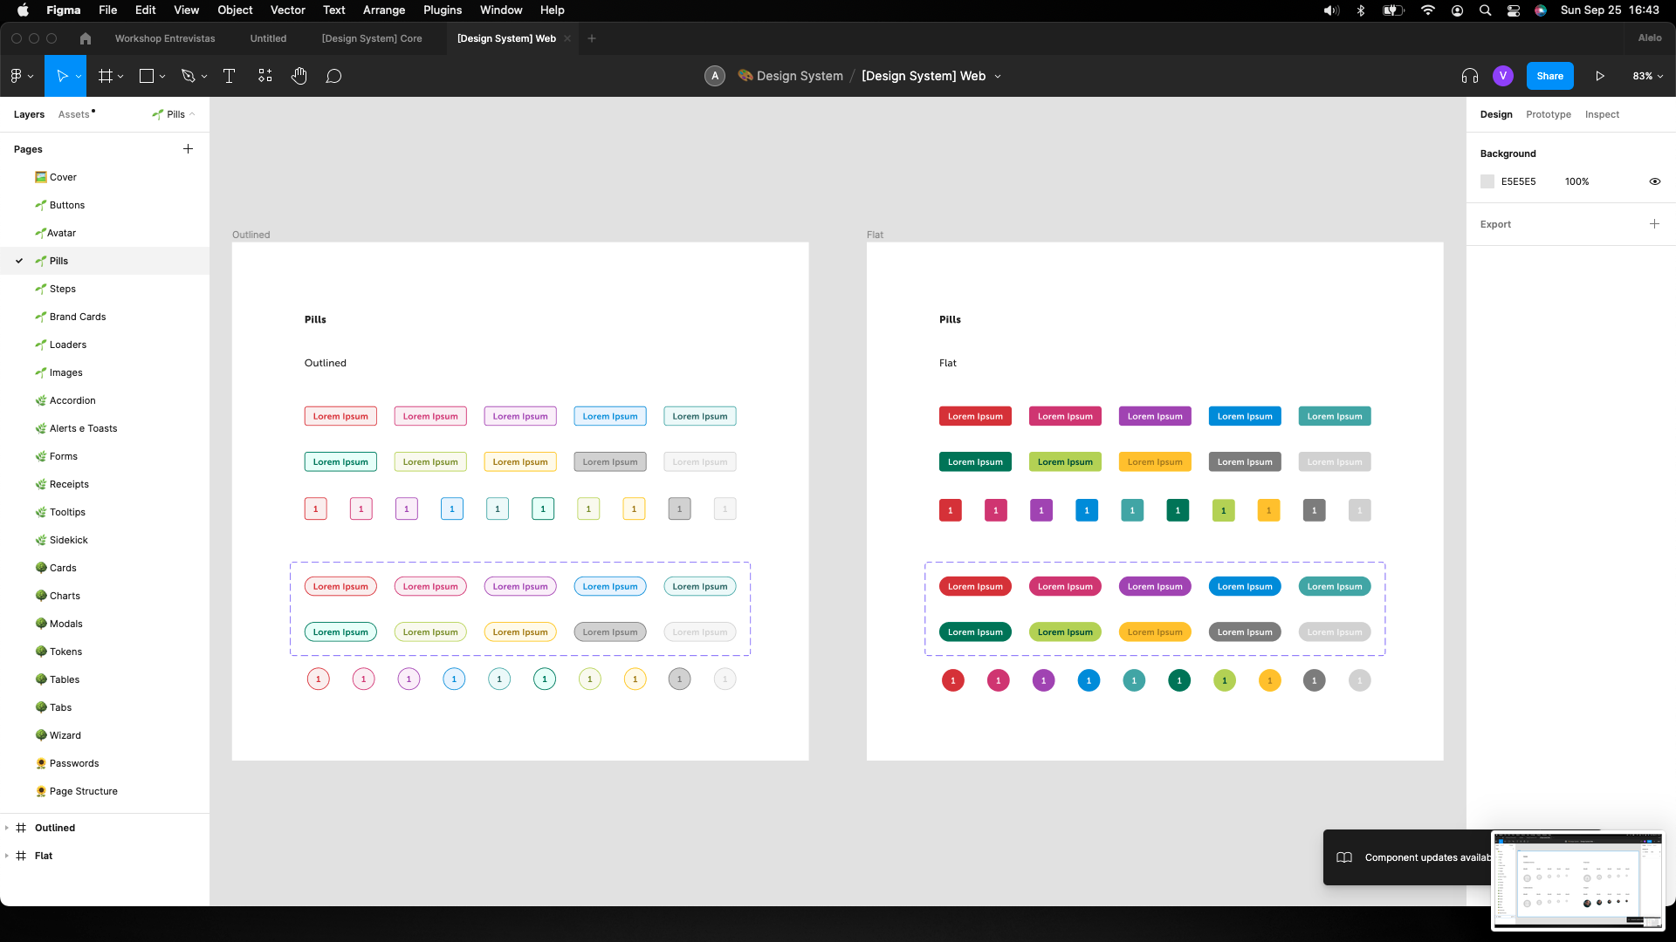Open the Resources components tool
The image size is (1676, 942).
pos(265,76)
